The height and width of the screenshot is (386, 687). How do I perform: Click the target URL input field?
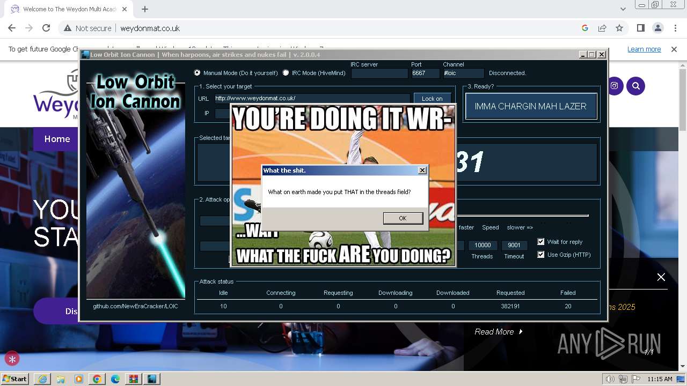click(x=312, y=99)
